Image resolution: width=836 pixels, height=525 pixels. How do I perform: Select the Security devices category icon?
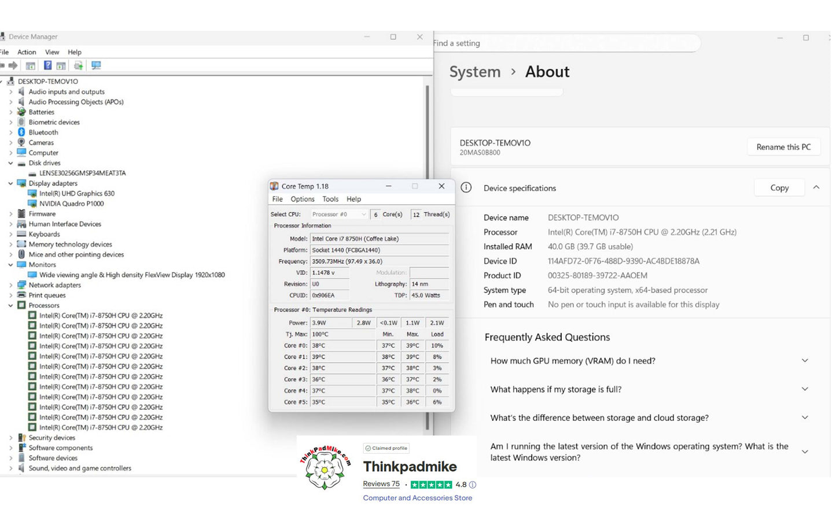pos(21,438)
